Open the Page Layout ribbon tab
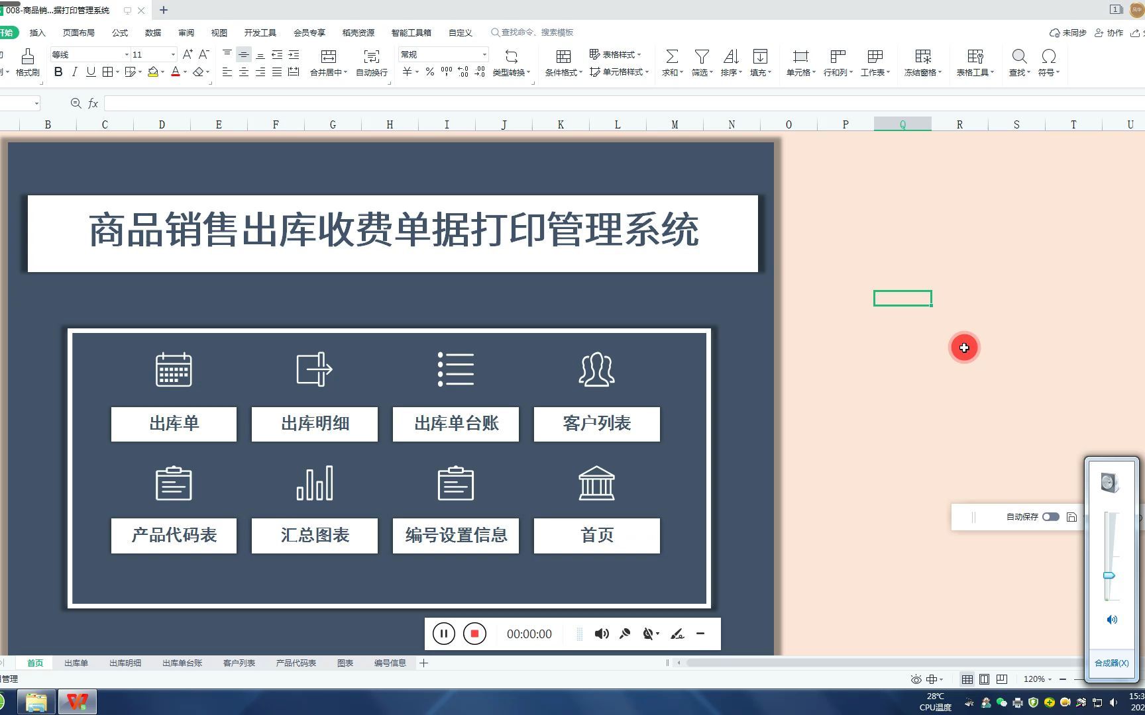Screen dimensions: 1145x715 pos(79,32)
